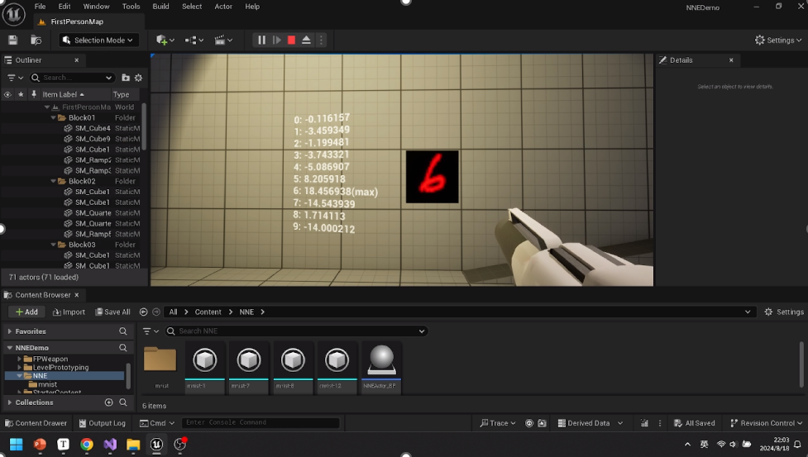
Task: Open the top-right Settings dropdown
Action: [x=778, y=40]
